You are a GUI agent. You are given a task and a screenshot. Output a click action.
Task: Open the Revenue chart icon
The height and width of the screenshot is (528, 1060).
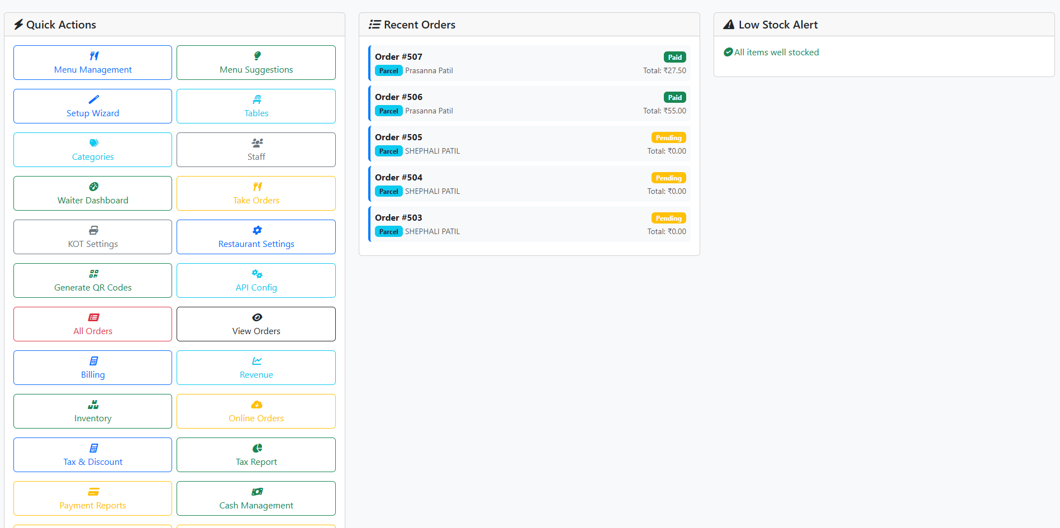click(x=256, y=360)
